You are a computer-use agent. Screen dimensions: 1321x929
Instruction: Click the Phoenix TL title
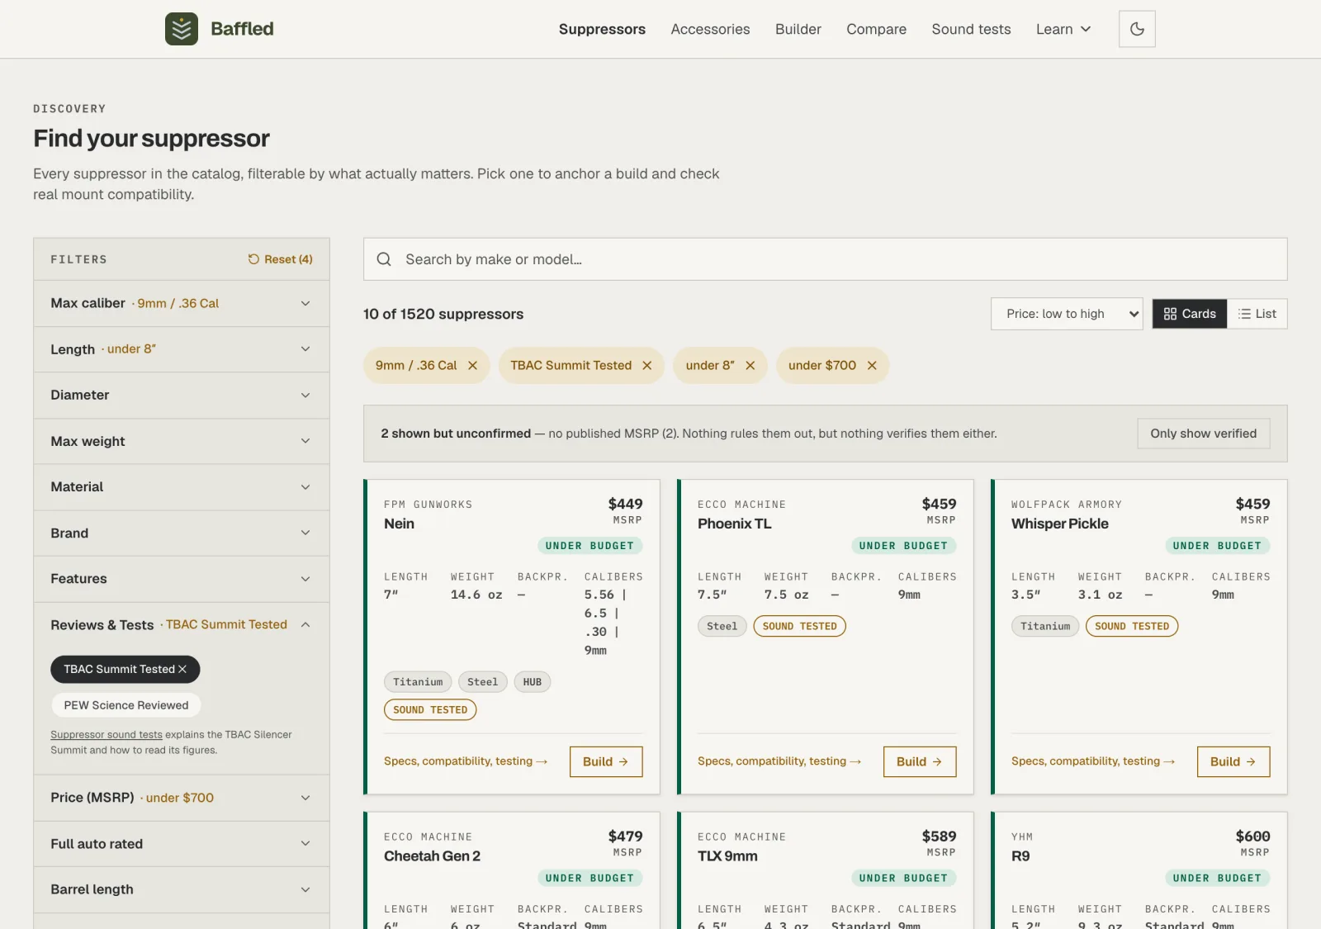(734, 524)
